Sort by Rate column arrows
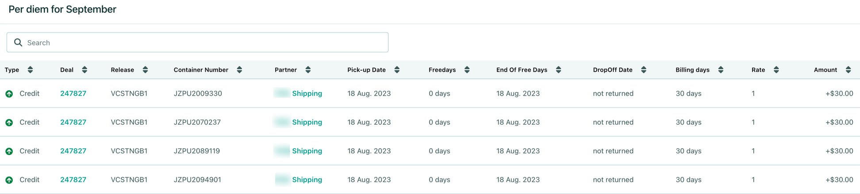Screen dimensions: 860x194 tap(776, 70)
